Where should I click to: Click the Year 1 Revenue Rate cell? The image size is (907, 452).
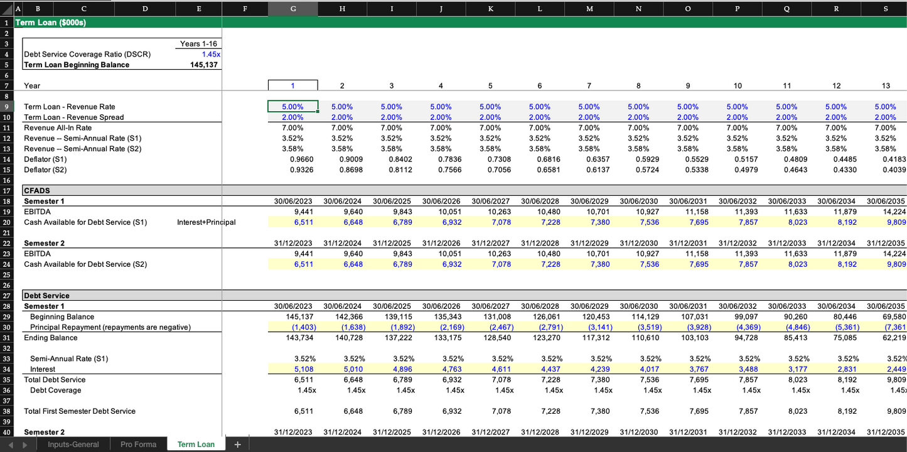(x=292, y=107)
